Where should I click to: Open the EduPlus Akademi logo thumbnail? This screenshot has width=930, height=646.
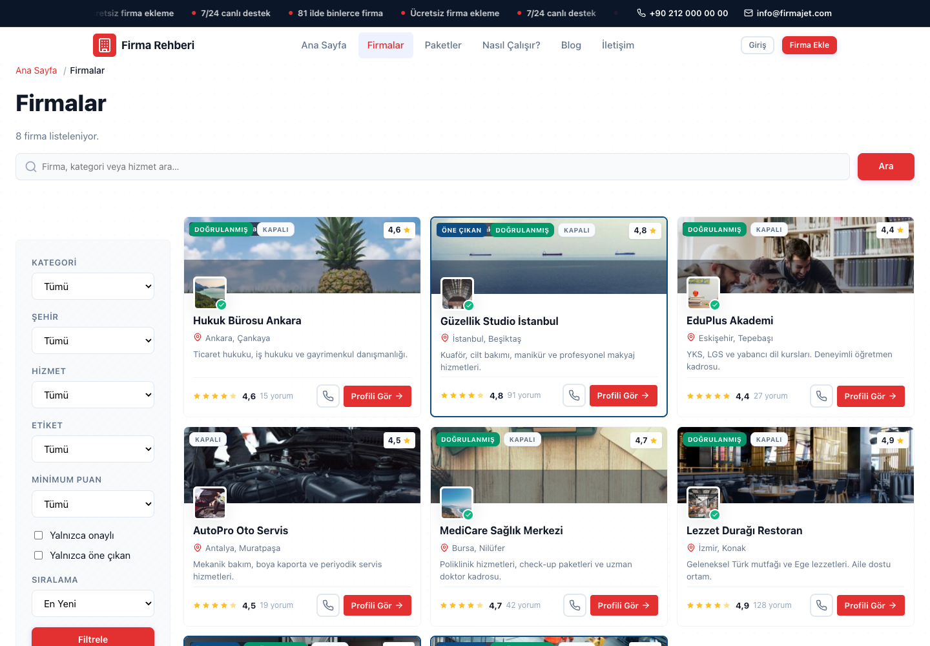point(703,293)
